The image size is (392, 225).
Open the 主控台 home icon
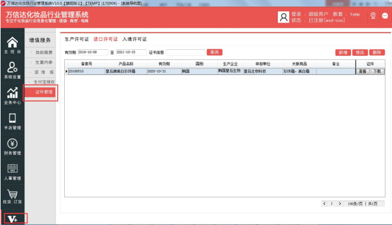(x=12, y=45)
